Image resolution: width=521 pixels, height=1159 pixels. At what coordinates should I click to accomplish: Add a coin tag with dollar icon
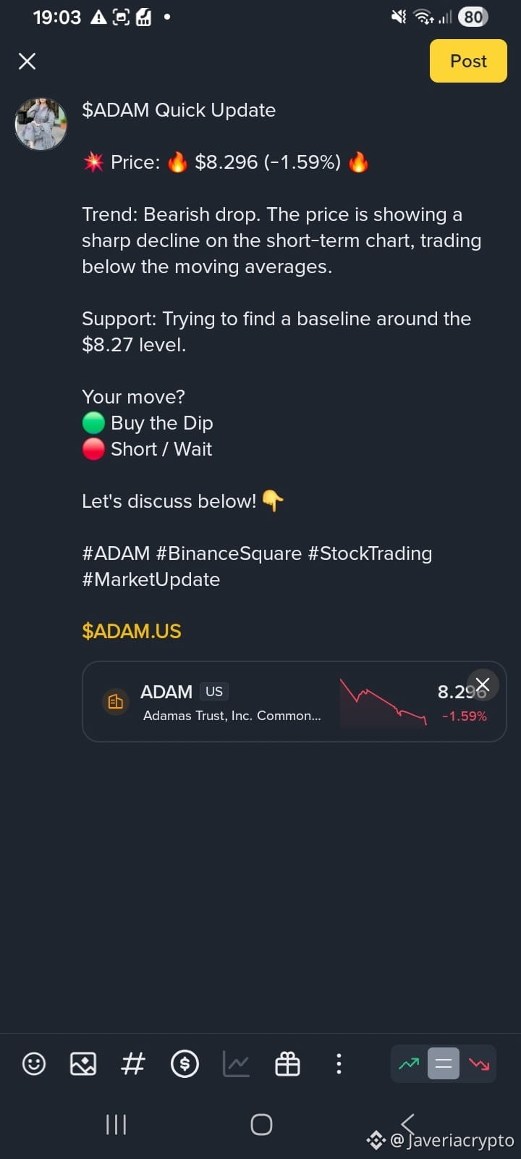pos(185,1063)
